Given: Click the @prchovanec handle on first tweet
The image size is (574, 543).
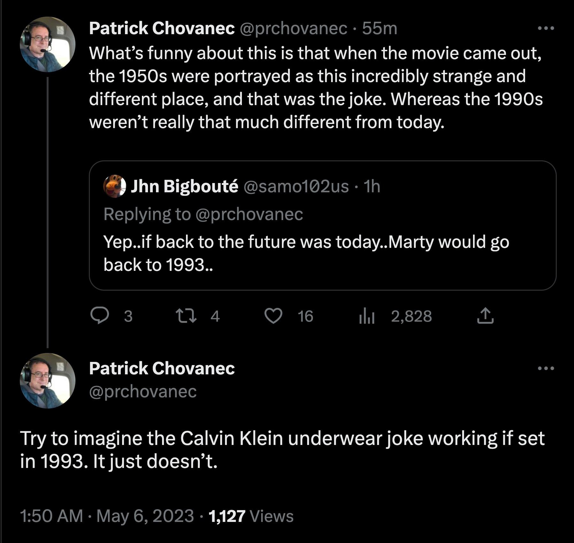Looking at the screenshot, I should (x=293, y=28).
